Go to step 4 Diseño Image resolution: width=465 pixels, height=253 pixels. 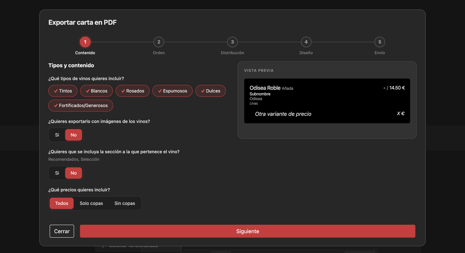pos(306,42)
